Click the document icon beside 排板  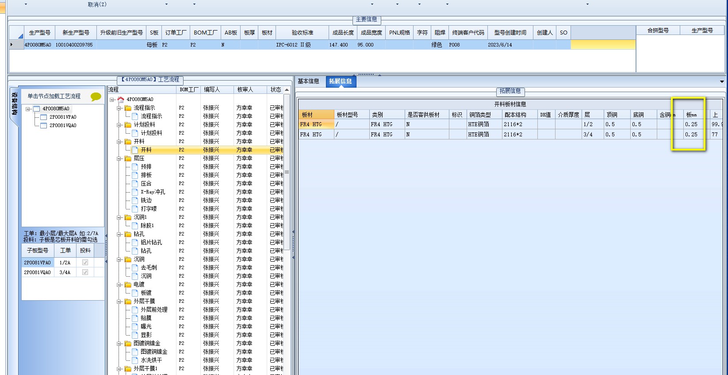[135, 175]
